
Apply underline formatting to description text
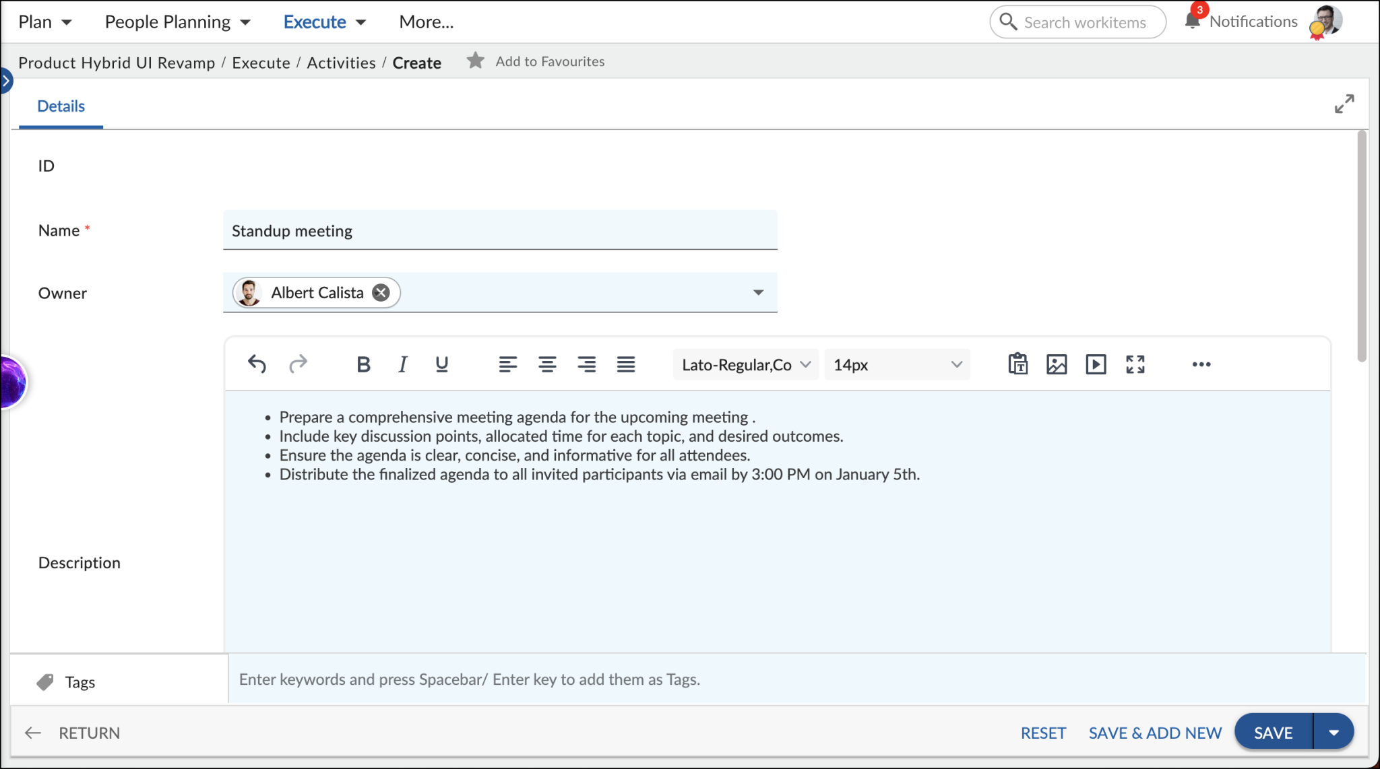(441, 364)
